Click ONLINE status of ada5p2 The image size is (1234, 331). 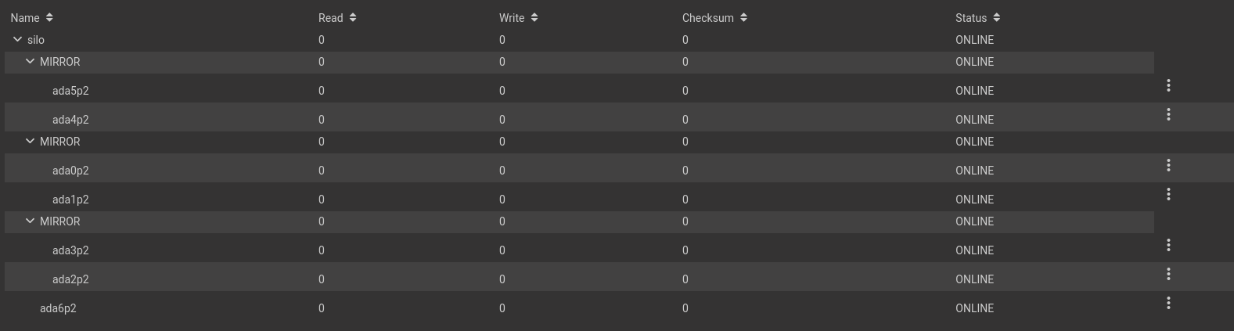[974, 91]
